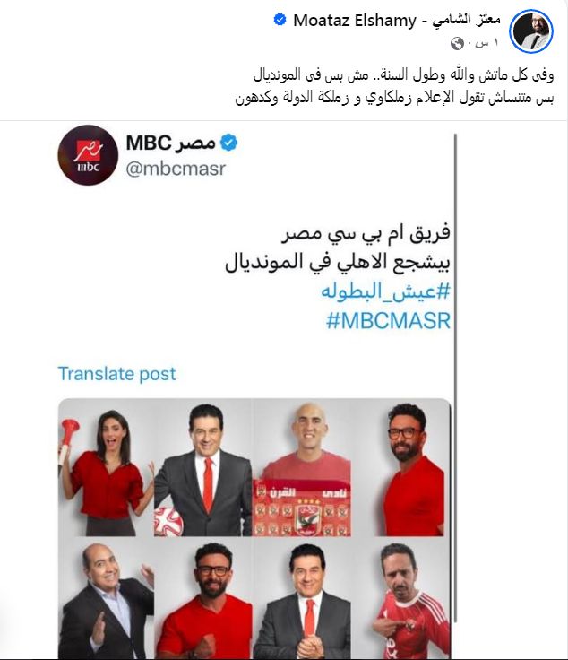Click the MBC Masr verified checkmark badge
Image resolution: width=568 pixels, height=660 pixels.
pos(228,143)
